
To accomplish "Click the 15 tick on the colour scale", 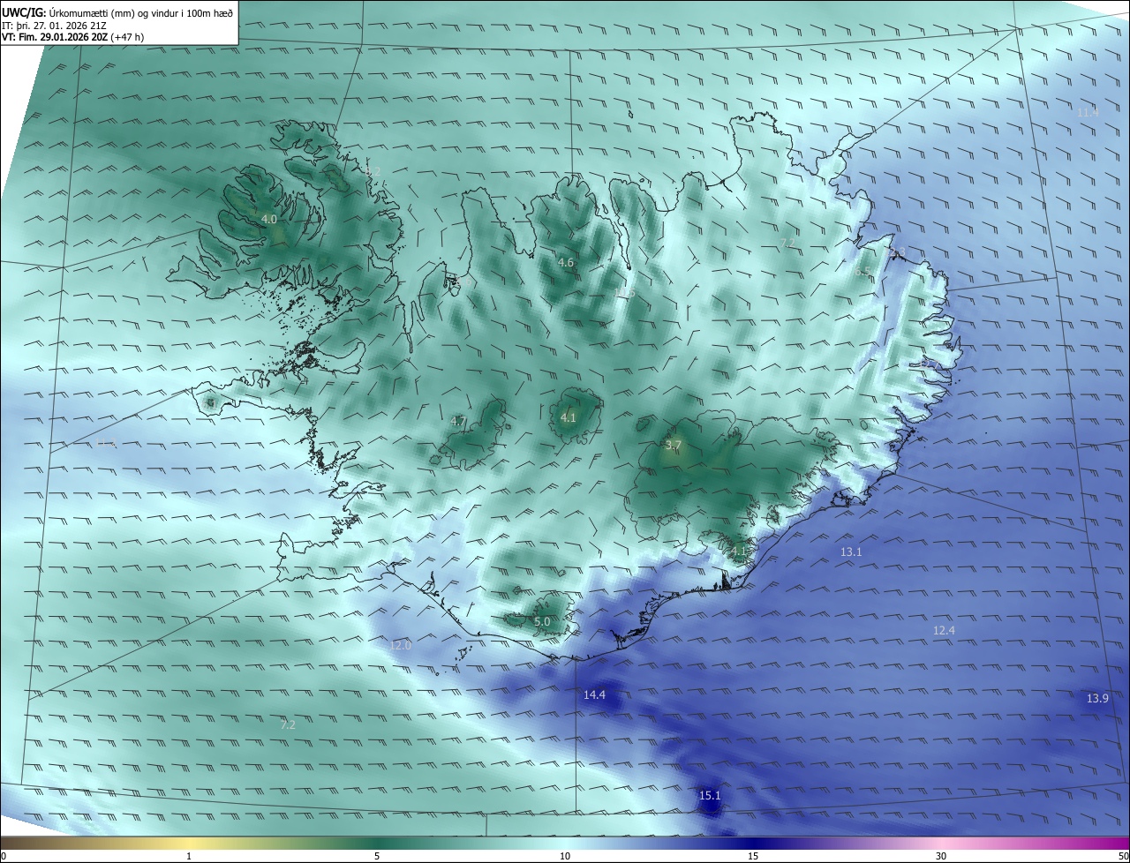I will 753,856.
